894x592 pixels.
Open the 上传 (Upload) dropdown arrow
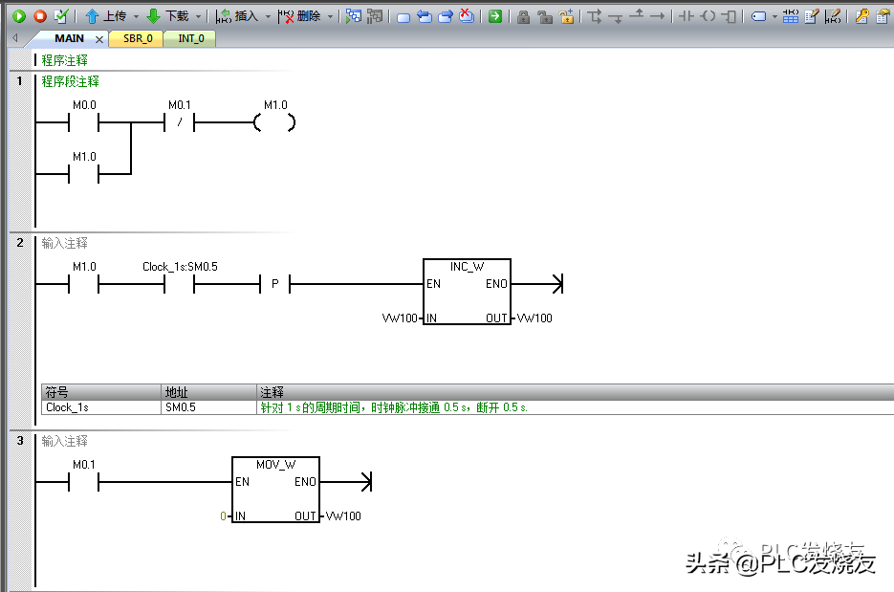coord(136,16)
